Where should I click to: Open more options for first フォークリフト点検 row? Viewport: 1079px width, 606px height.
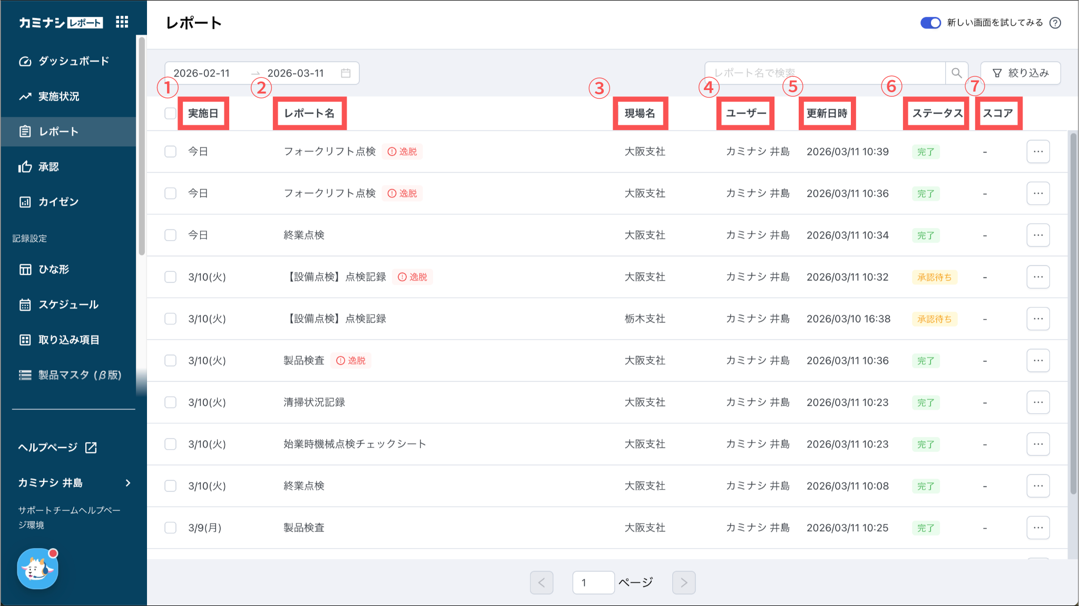1038,152
